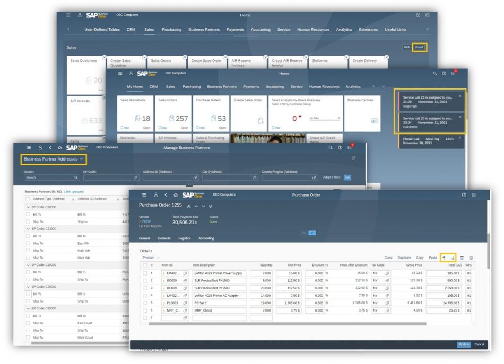
Task: Click home icon in Purchase Order window
Action: [x=176, y=195]
